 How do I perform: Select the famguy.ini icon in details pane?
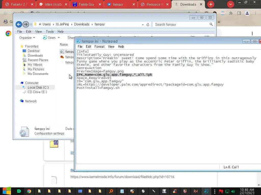coord(24,132)
